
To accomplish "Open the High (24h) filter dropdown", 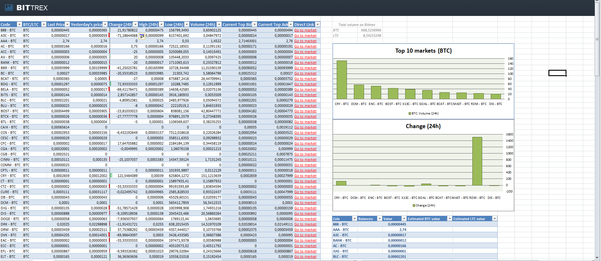I will pyautogui.click(x=161, y=24).
